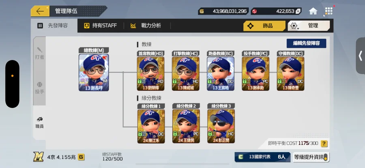Click the 編輯先發陣容 button
365x168 pixels.
306,43
